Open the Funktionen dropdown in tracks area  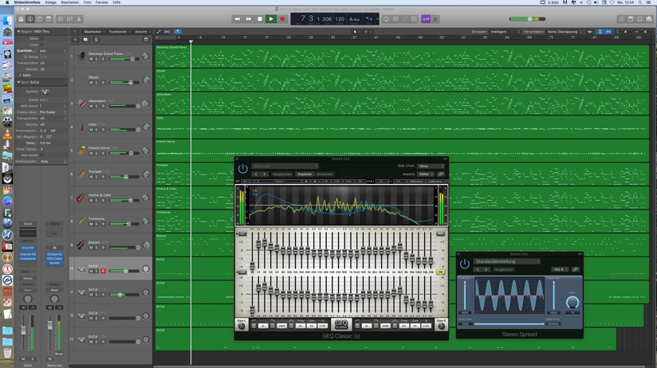point(120,32)
